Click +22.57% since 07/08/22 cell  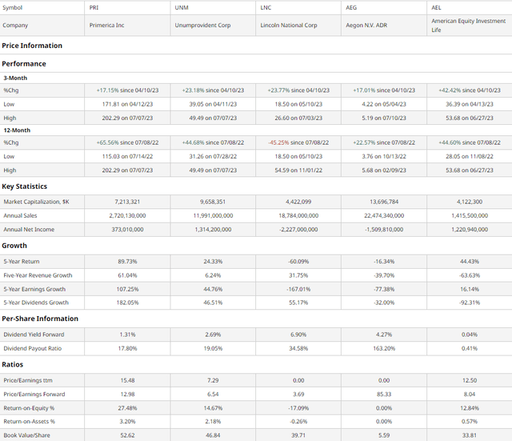384,142
